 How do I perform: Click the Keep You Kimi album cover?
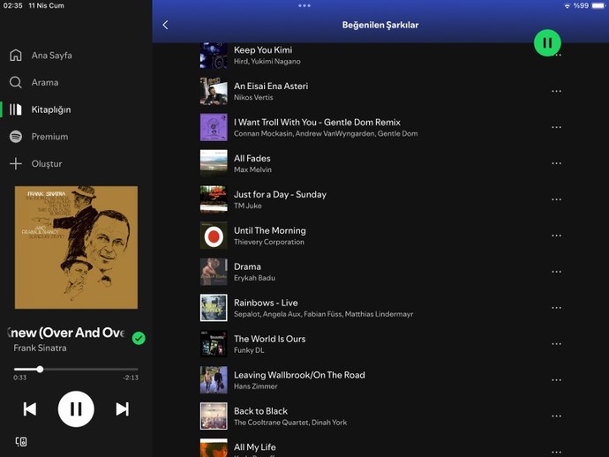(214, 56)
